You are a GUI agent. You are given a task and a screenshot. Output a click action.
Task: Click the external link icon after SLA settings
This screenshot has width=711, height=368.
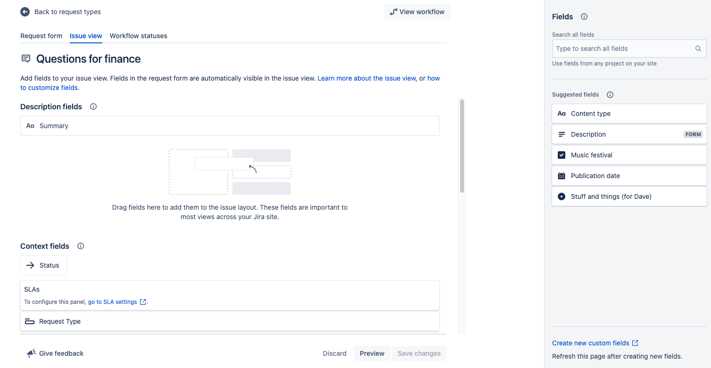[143, 302]
